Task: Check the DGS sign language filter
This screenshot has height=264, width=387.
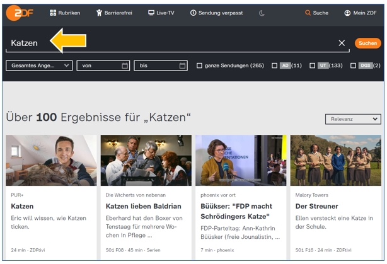Action: coord(353,66)
